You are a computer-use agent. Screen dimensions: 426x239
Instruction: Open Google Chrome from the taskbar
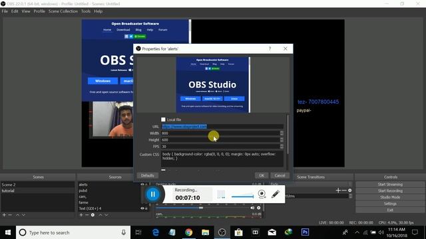point(188,232)
